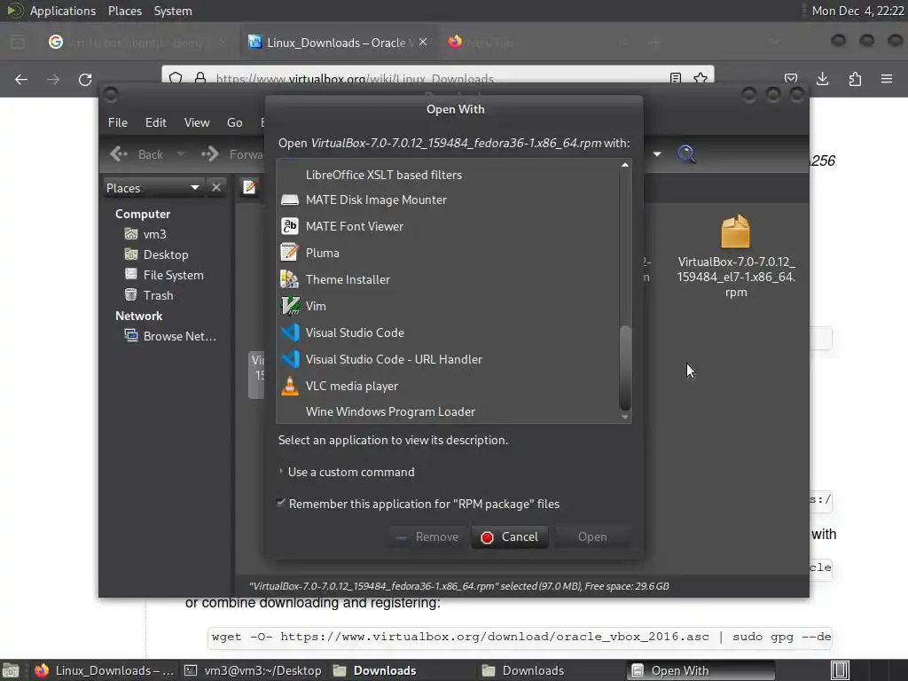The image size is (908, 681).
Task: Click the clock Mon Dec 4
Action: [857, 11]
